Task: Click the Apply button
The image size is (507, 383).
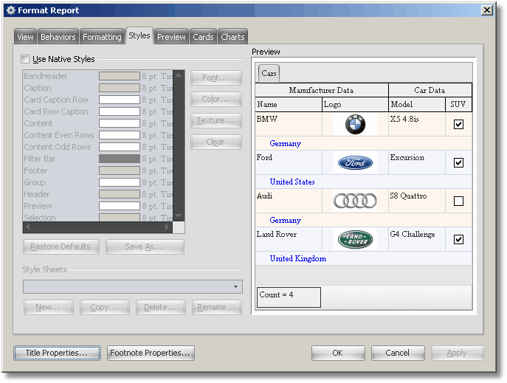Action: click(x=458, y=353)
